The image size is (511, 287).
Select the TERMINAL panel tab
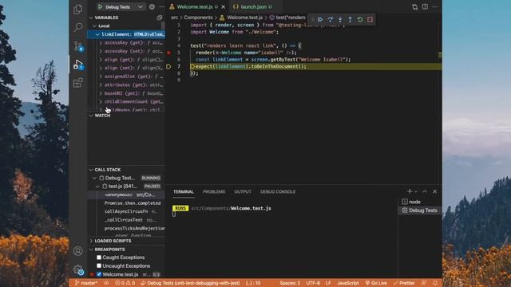coord(184,191)
